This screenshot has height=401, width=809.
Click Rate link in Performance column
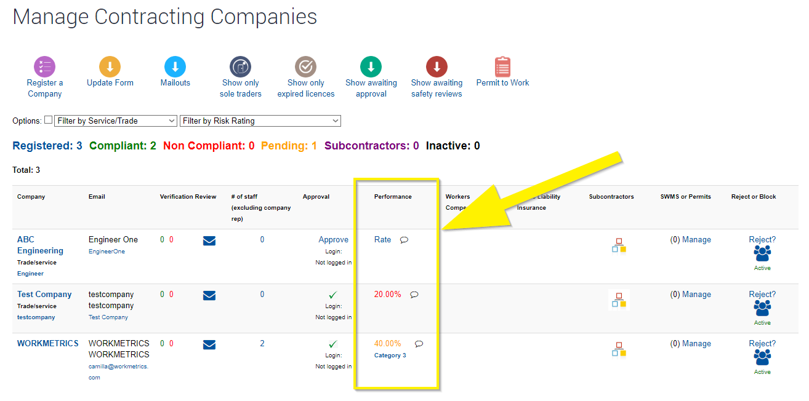point(382,240)
